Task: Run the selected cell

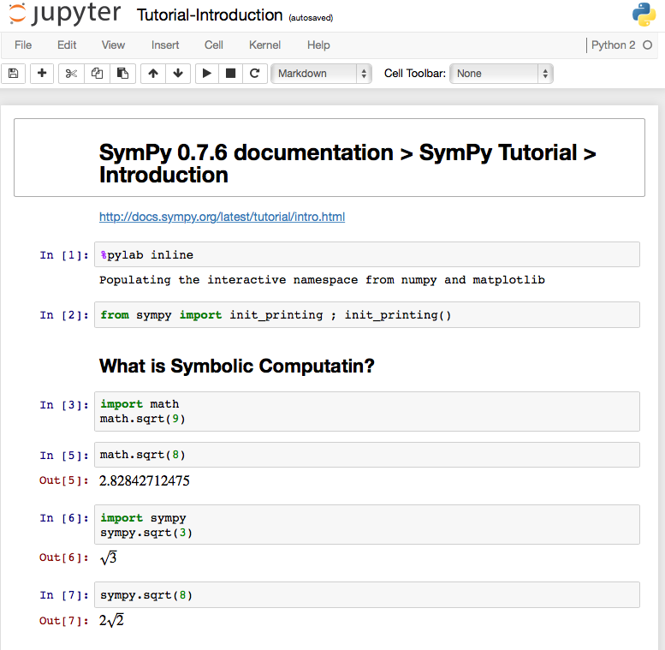Action: (207, 74)
